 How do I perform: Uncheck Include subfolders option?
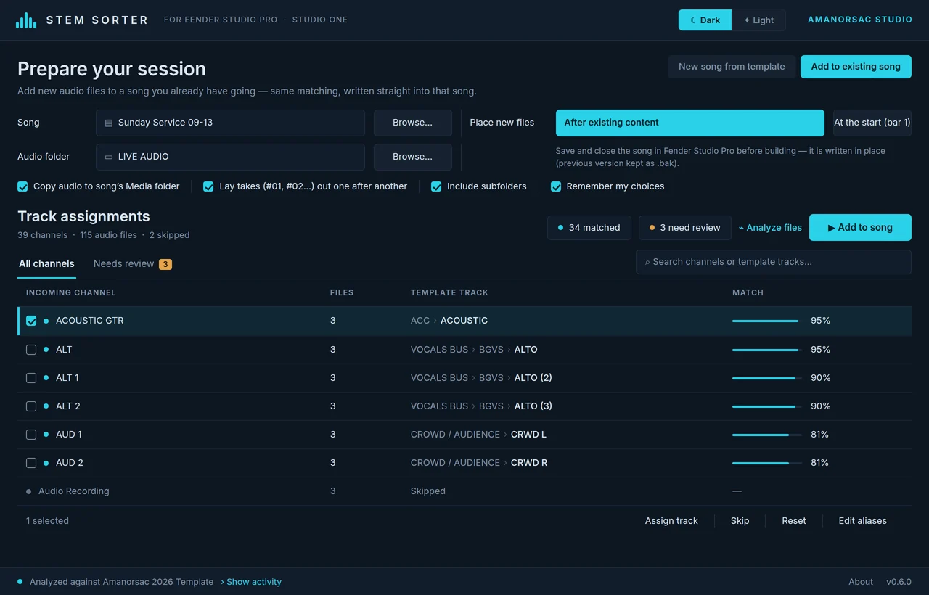[x=436, y=186]
